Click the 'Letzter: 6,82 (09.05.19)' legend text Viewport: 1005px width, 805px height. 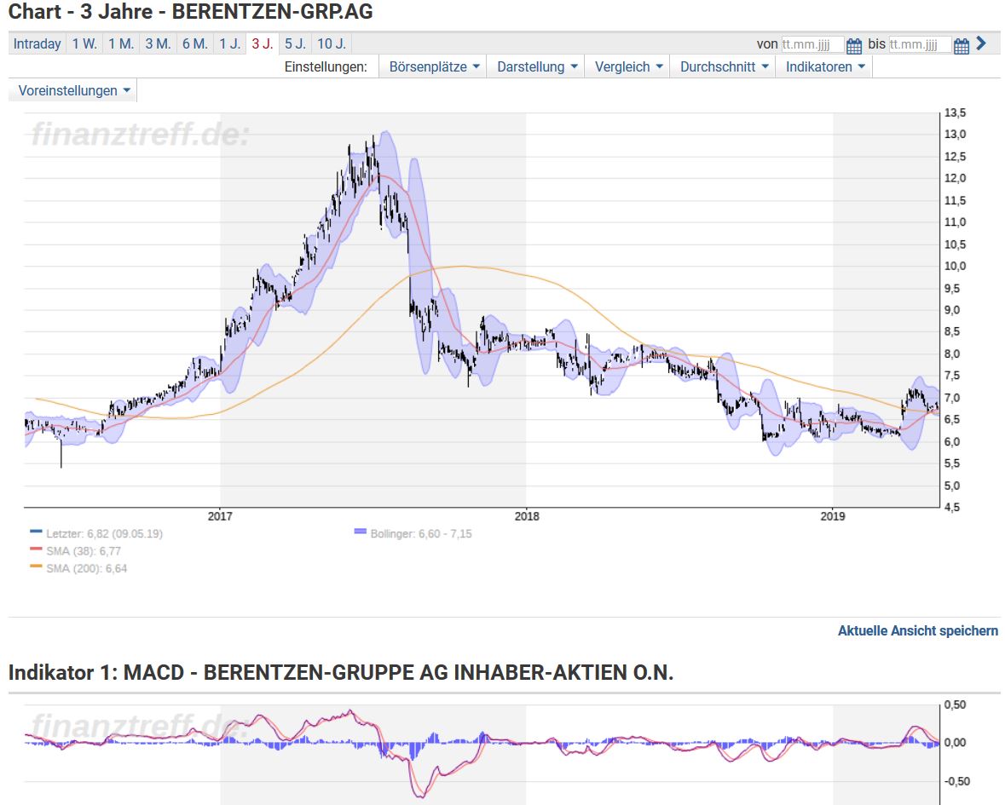[x=105, y=533]
